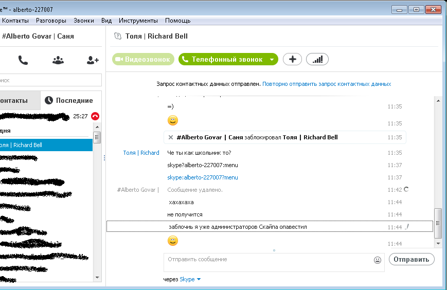Click the plus add button

[292, 59]
